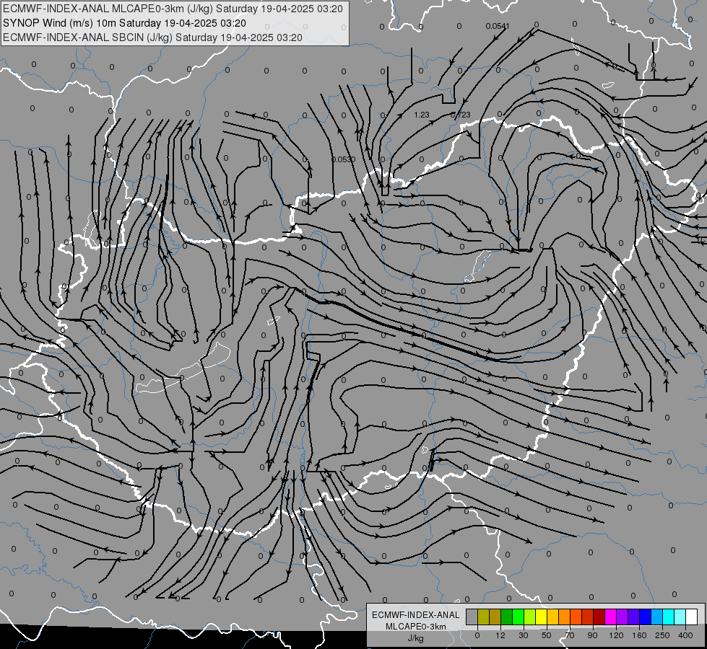This screenshot has width=707, height=649.
Task: Pick the bright green legend swatch
Action: (518, 617)
